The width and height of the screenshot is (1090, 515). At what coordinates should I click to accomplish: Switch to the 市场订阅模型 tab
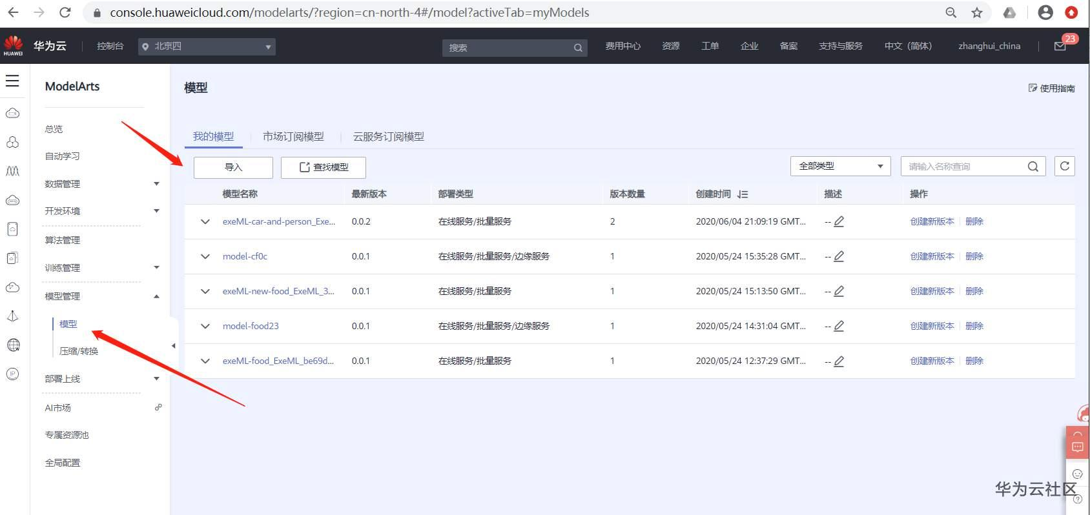(293, 137)
